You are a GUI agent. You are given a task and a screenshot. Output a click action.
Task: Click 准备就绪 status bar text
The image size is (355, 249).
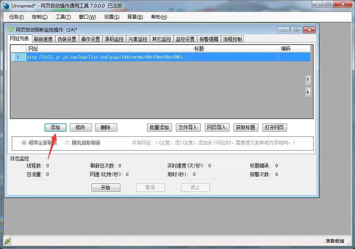(x=335, y=241)
